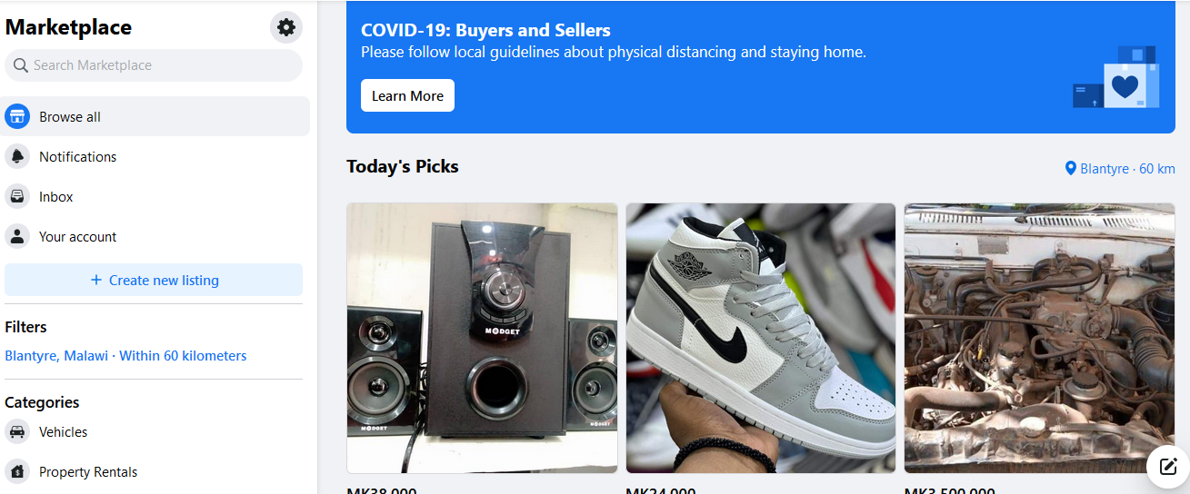Open Marketplace settings gear icon
Viewport: 1190px width, 494px height.
tap(286, 27)
